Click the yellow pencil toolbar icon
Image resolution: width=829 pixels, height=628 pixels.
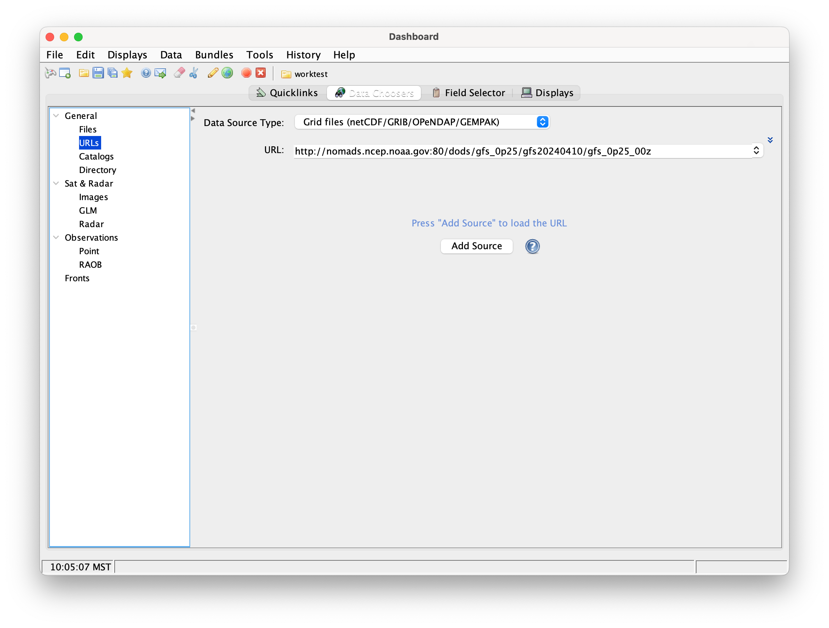213,73
